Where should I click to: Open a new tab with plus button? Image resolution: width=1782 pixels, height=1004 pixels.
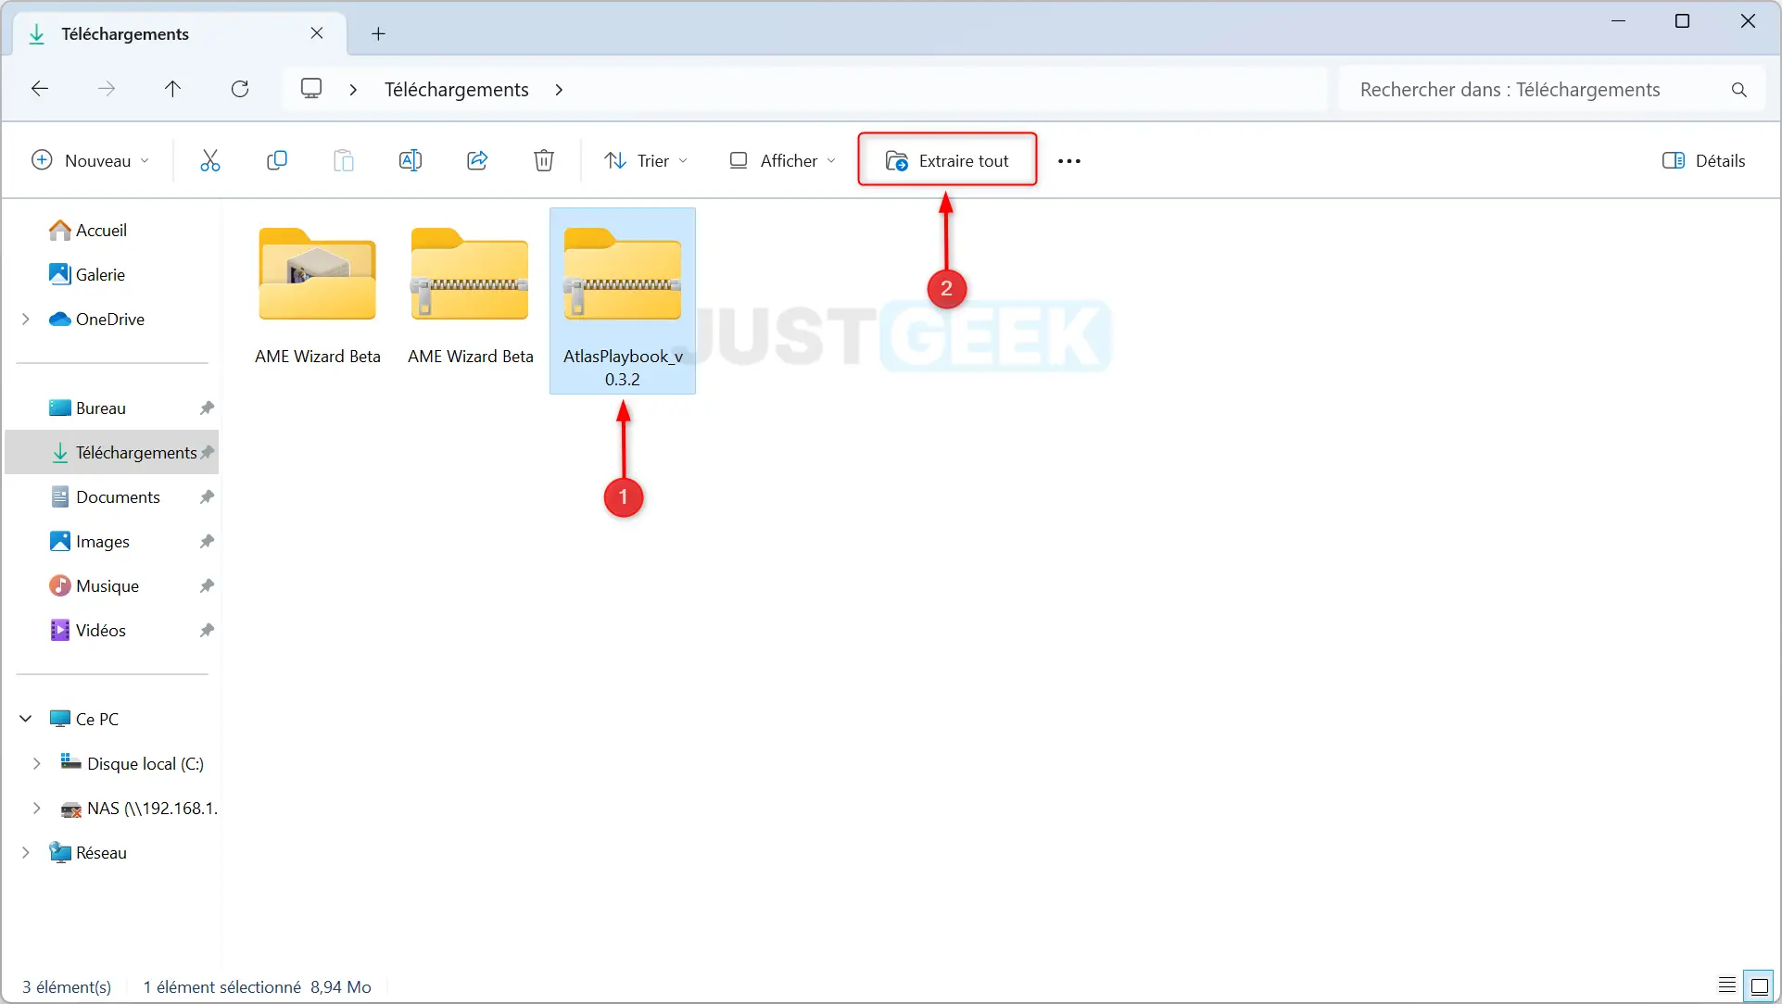(x=378, y=34)
